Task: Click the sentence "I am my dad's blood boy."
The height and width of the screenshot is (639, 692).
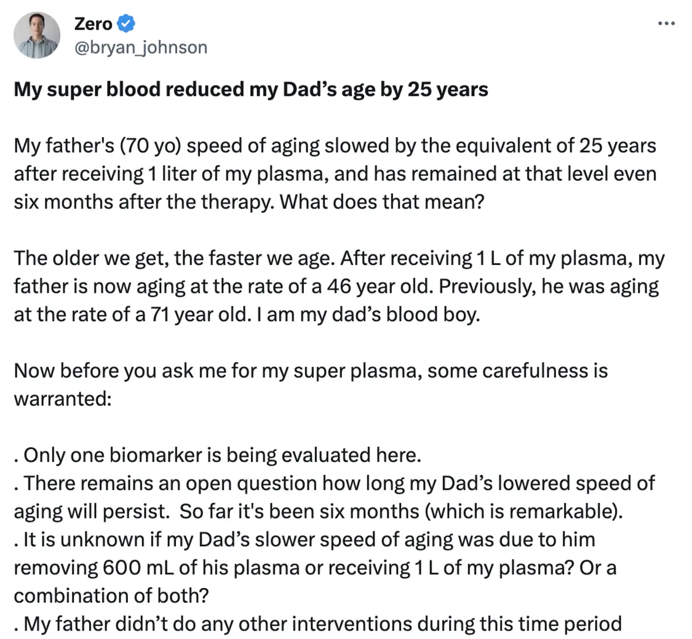Action: tap(368, 315)
